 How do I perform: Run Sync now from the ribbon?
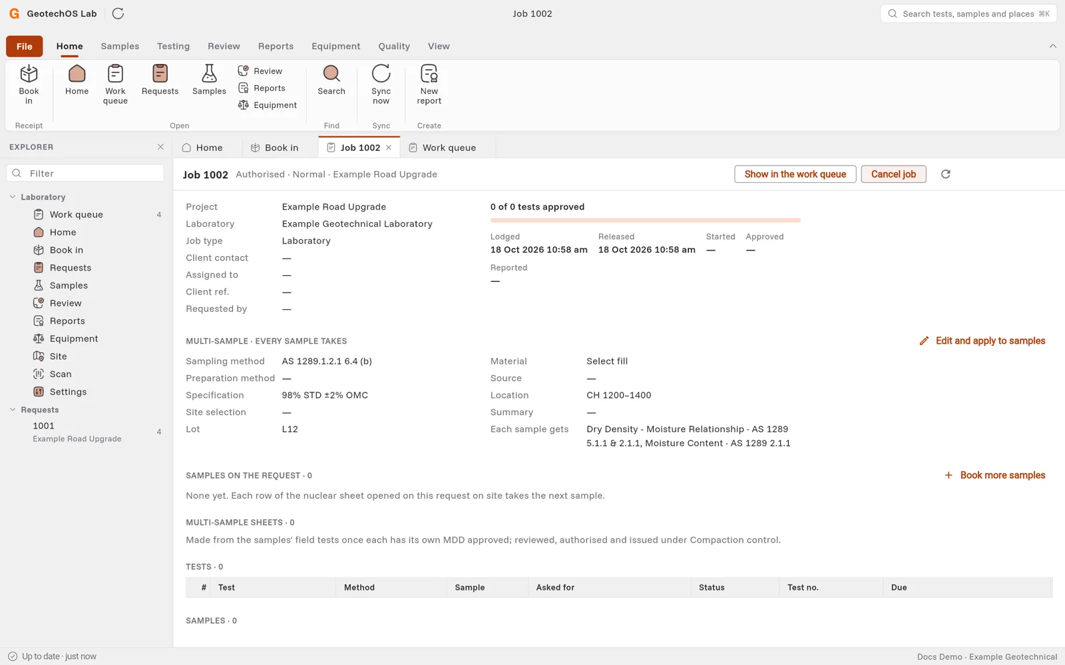click(381, 84)
